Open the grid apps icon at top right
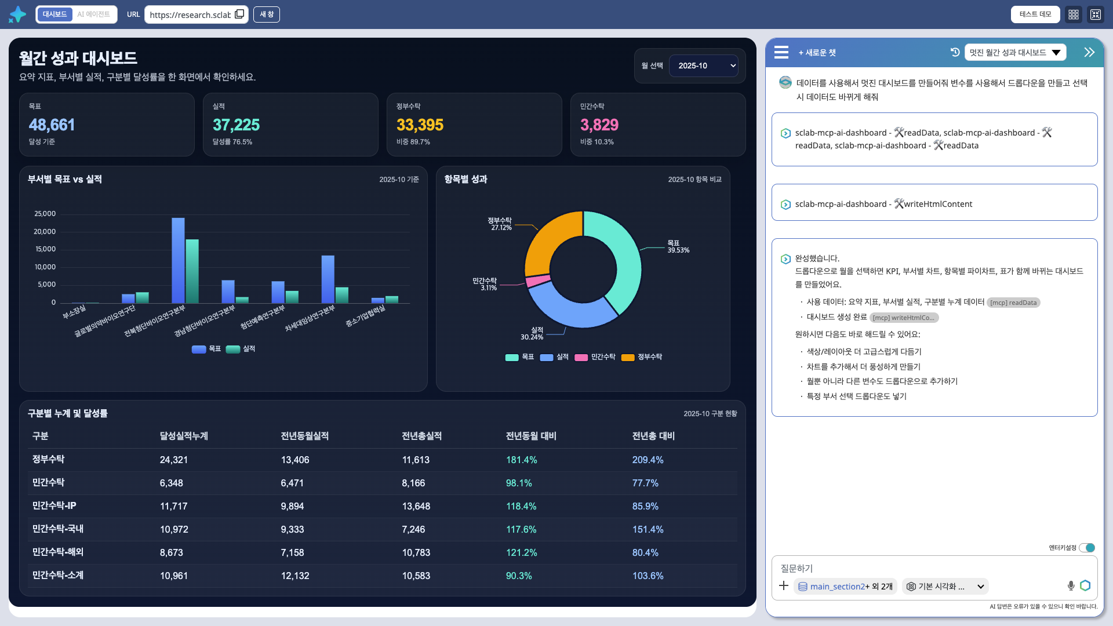The height and width of the screenshot is (626, 1113). point(1074,14)
